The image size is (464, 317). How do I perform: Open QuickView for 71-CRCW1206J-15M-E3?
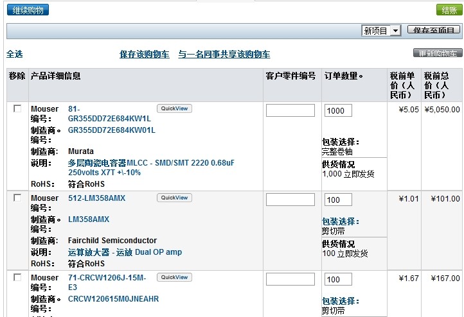(x=174, y=277)
